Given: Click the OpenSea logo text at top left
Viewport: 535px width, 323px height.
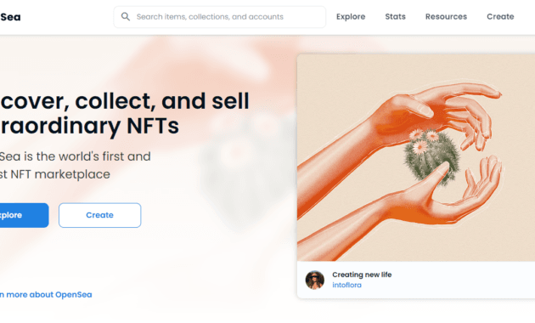Looking at the screenshot, I should [10, 17].
